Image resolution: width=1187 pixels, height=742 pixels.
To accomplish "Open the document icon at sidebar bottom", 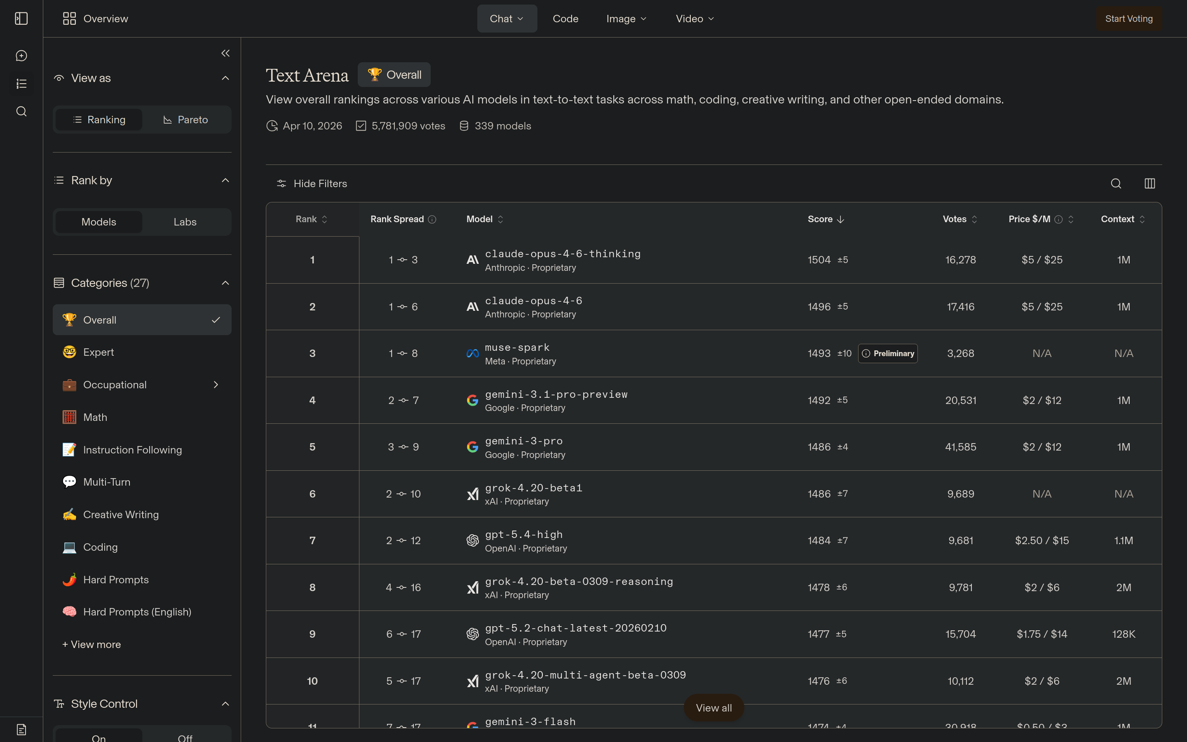I will (21, 729).
